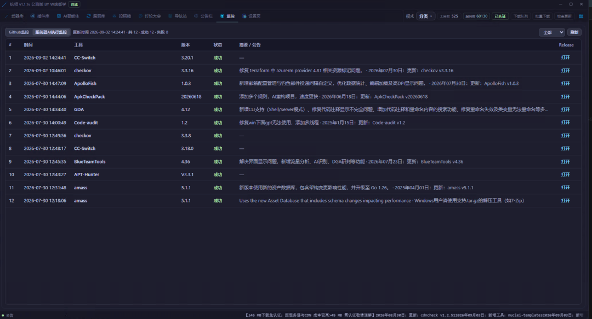
Task: Open release link for APT-Hunter row
Action: click(x=565, y=175)
